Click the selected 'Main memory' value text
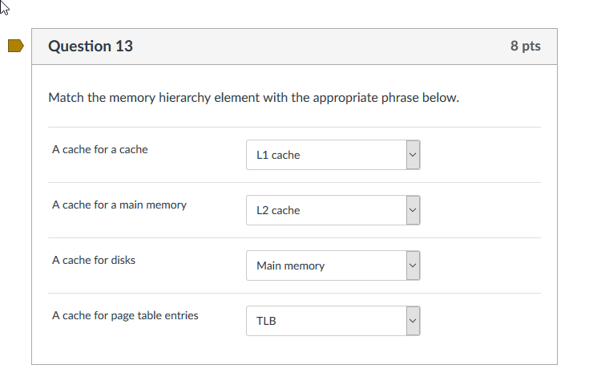This screenshot has height=373, width=589. point(291,266)
